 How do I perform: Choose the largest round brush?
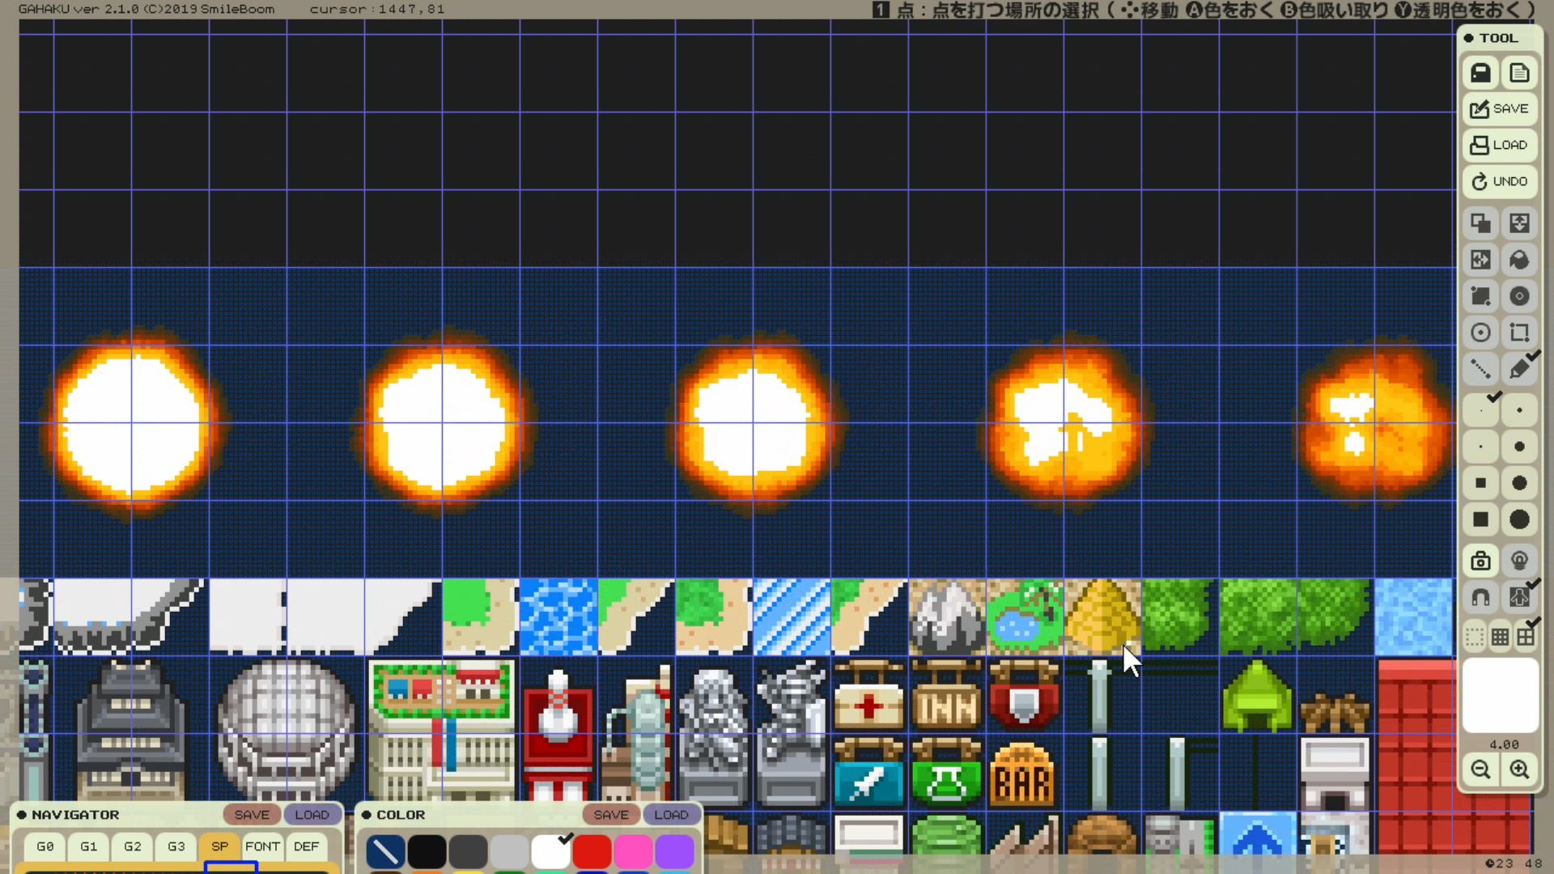point(1519,520)
